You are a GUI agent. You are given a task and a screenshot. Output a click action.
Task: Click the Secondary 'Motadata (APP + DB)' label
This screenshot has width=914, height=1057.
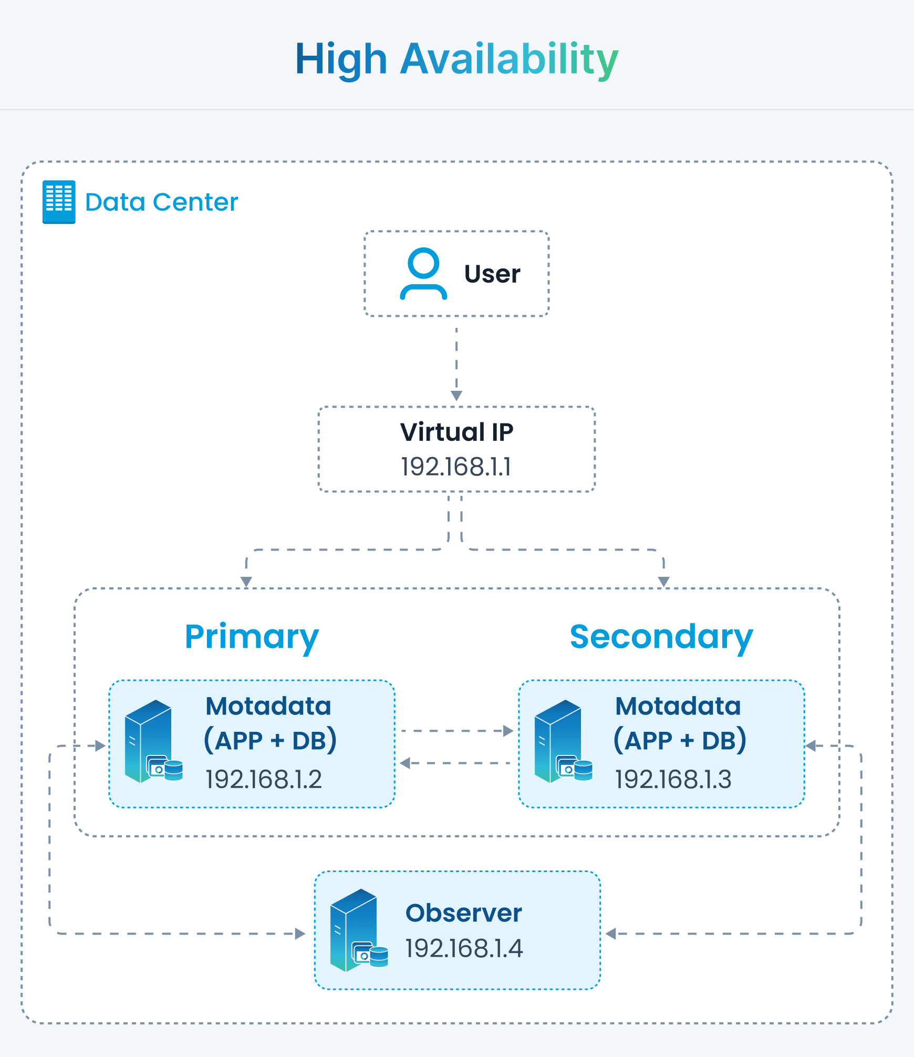(680, 724)
